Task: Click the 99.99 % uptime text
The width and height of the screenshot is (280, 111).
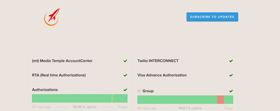Action: 84,107
